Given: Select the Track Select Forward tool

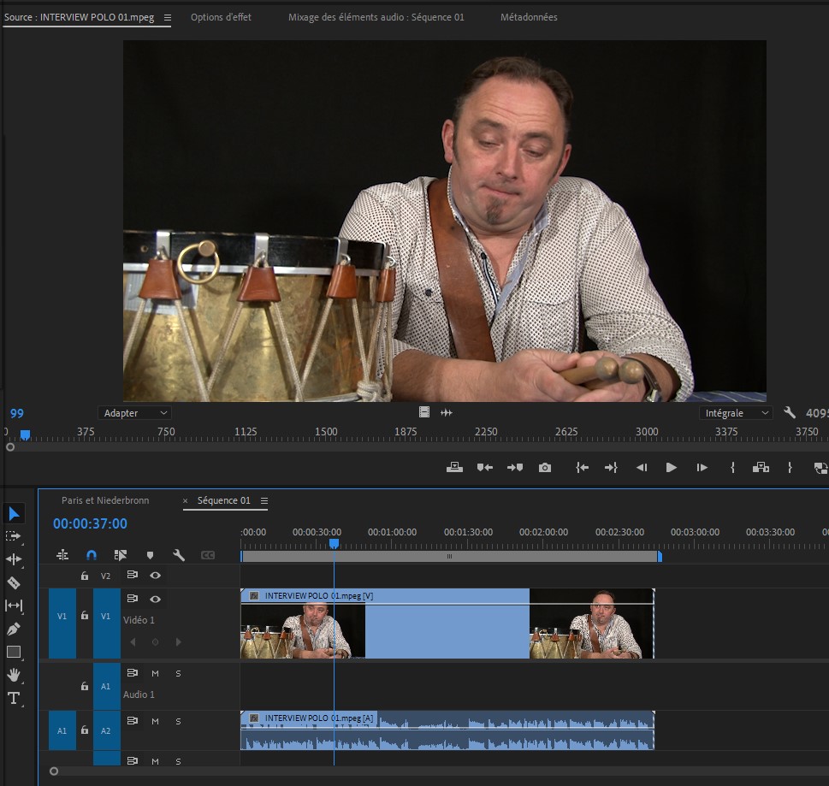Looking at the screenshot, I should pos(13,536).
